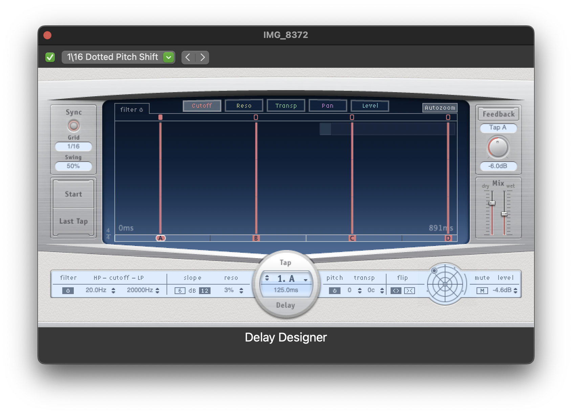Go to the previous preset
572x414 pixels.
coord(188,57)
